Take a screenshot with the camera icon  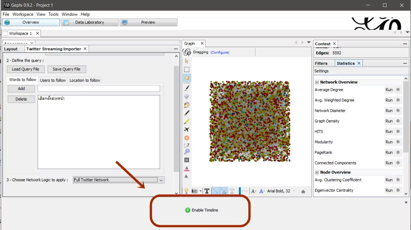[195, 191]
